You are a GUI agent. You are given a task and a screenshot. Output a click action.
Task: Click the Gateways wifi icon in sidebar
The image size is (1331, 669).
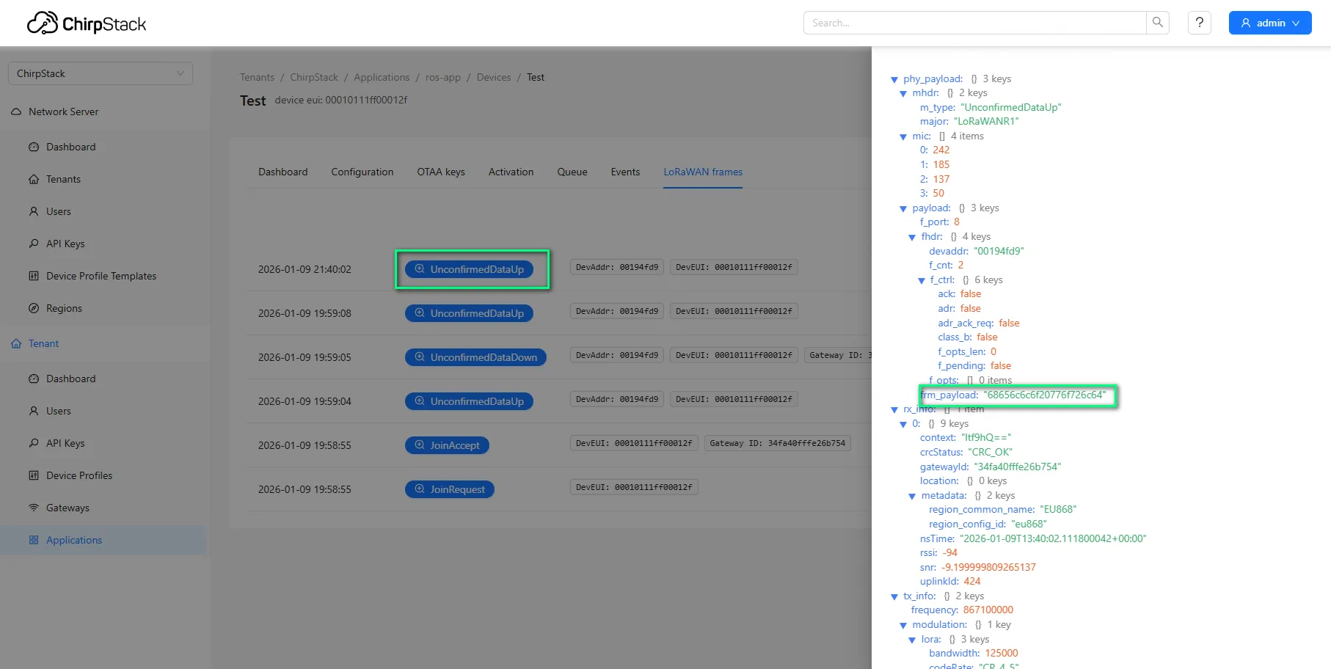point(34,508)
